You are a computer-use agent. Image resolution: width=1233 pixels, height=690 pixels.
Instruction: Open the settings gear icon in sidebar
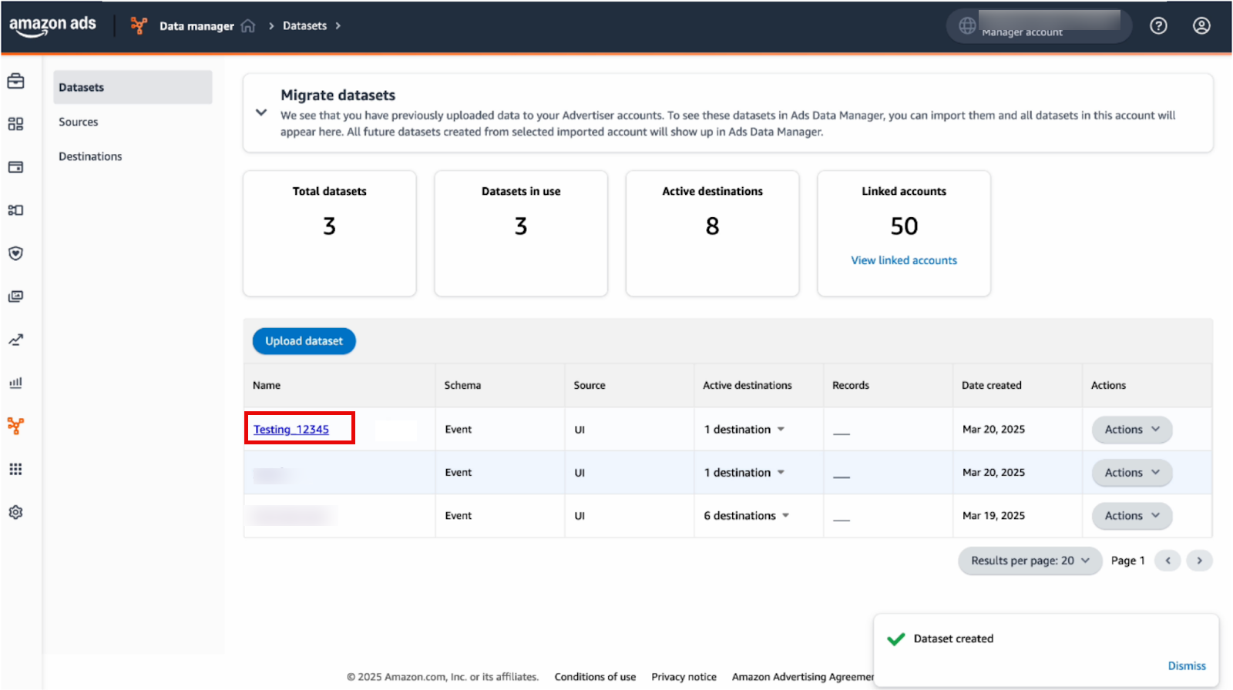point(15,512)
